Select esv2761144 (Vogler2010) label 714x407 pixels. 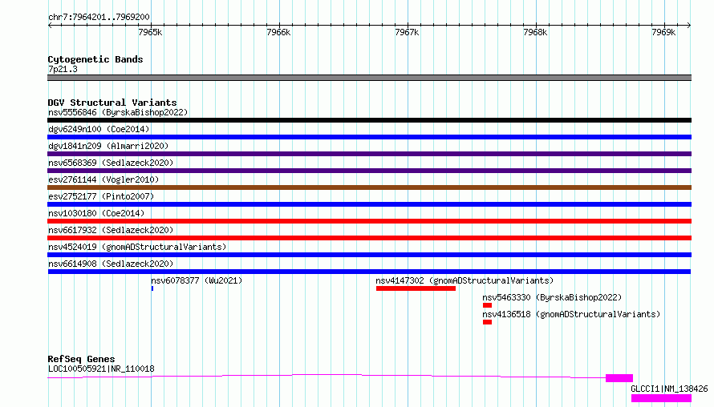click(x=103, y=179)
